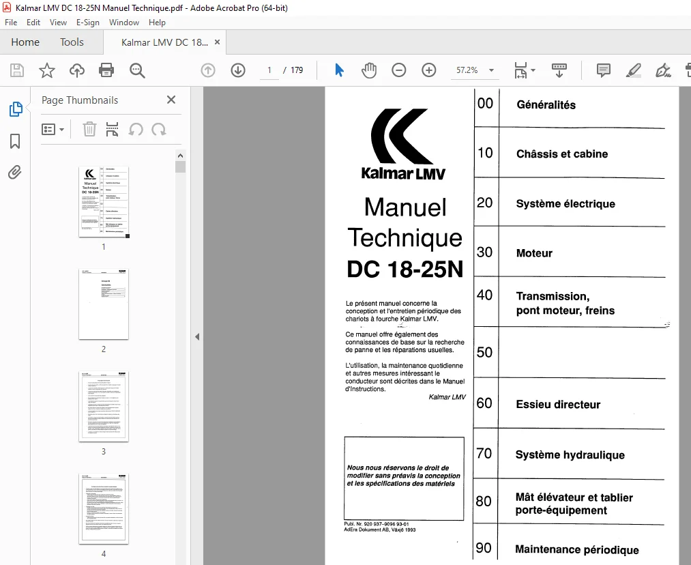Image resolution: width=691 pixels, height=565 pixels.
Task: Select the Kalmar LMV DC 18 document tab
Action: [164, 42]
